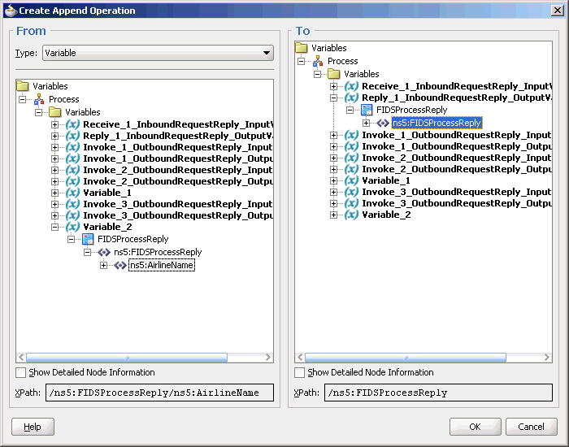Collapse ns5:FIDSProcessReply node in From tree
The width and height of the screenshot is (569, 447).
click(x=88, y=253)
